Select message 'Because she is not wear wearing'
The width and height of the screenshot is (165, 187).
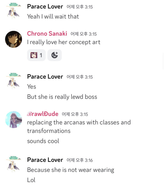coord(71,170)
